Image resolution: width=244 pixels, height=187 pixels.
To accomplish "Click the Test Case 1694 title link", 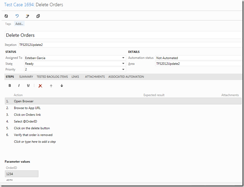I will (19, 5).
